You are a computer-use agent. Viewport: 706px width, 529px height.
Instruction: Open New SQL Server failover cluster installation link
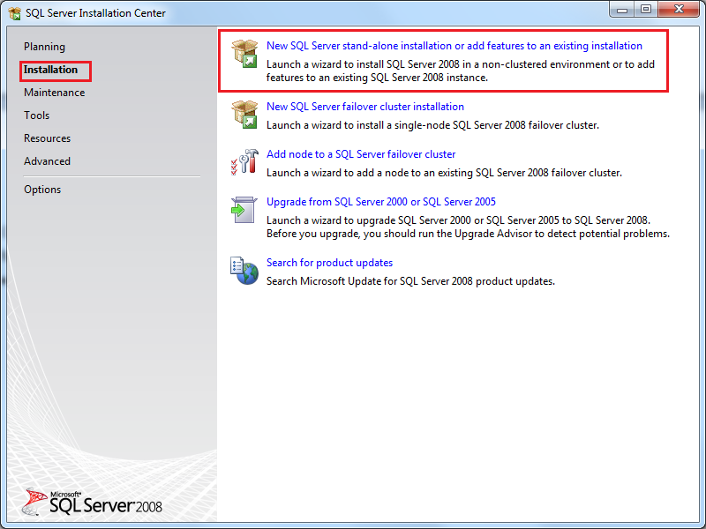click(x=365, y=107)
